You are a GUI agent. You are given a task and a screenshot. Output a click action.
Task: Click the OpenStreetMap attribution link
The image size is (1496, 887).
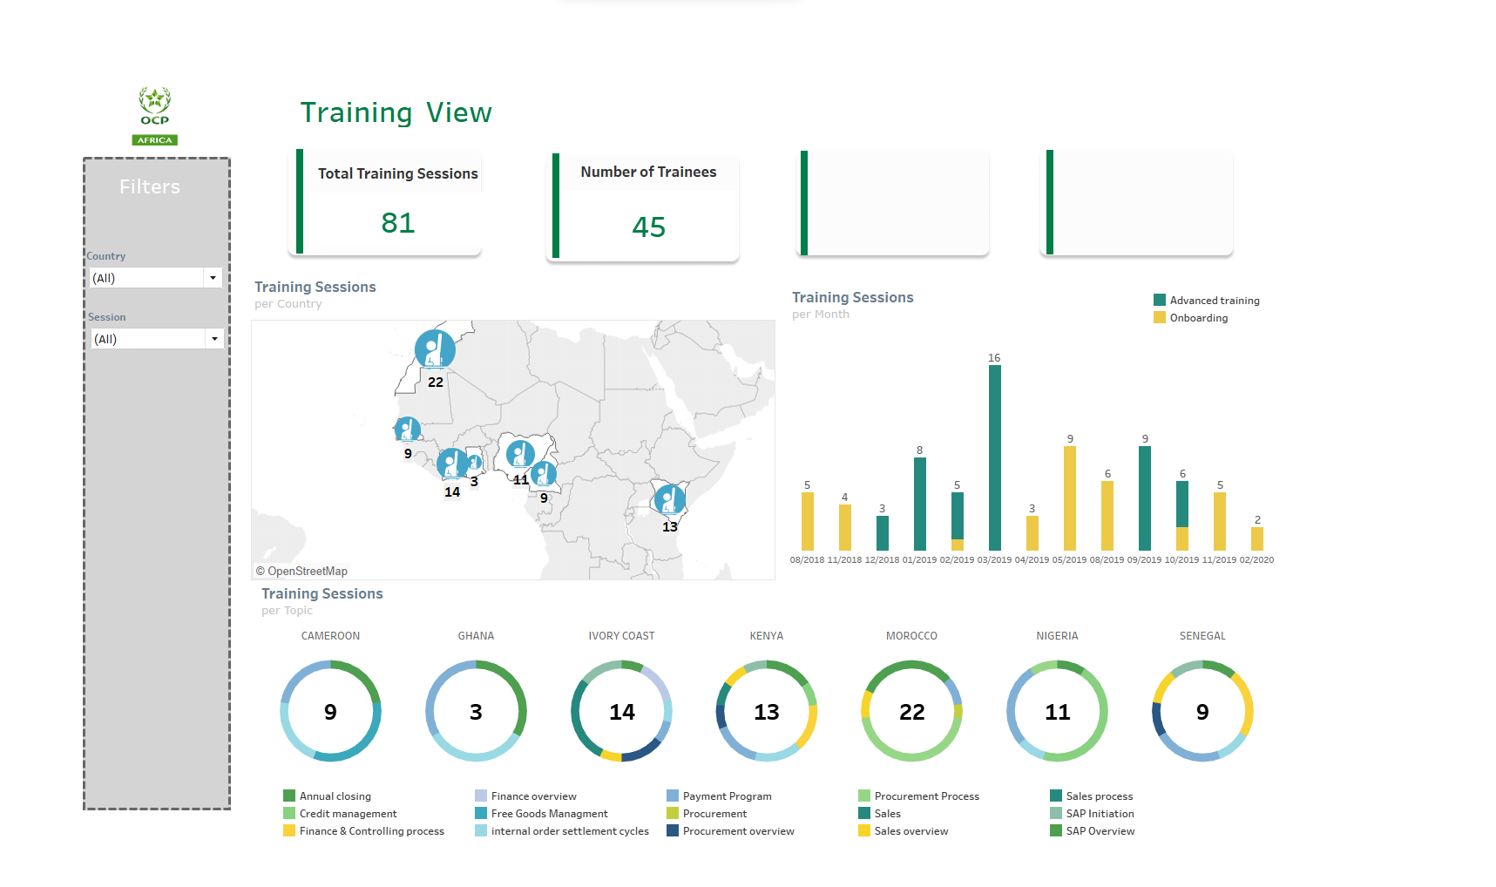click(301, 572)
